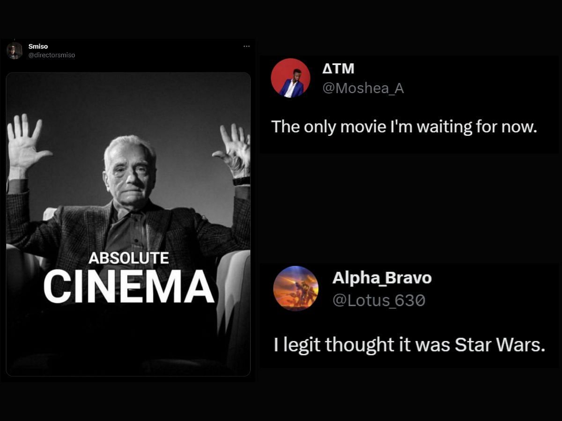This screenshot has height=421, width=562.
Task: Click the man's raised hand on the image's right
Action: click(x=233, y=150)
